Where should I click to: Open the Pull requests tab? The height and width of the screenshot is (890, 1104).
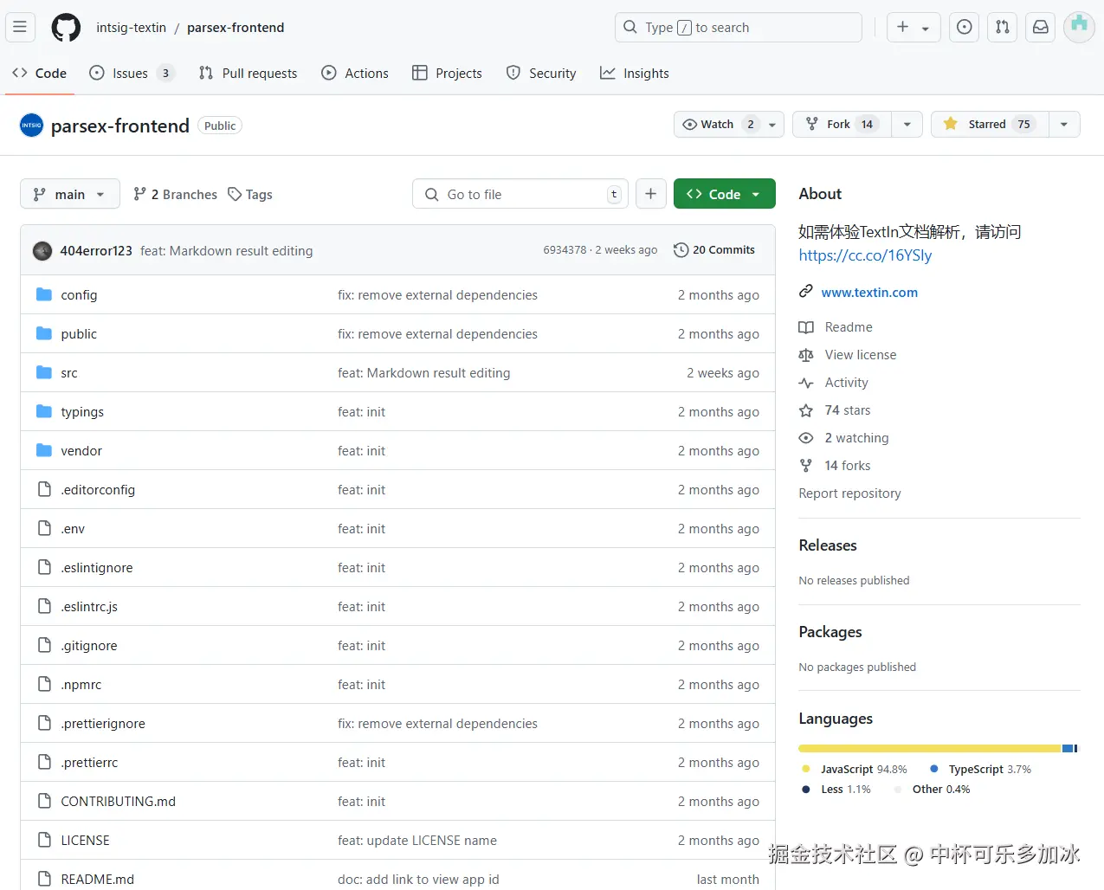248,74
